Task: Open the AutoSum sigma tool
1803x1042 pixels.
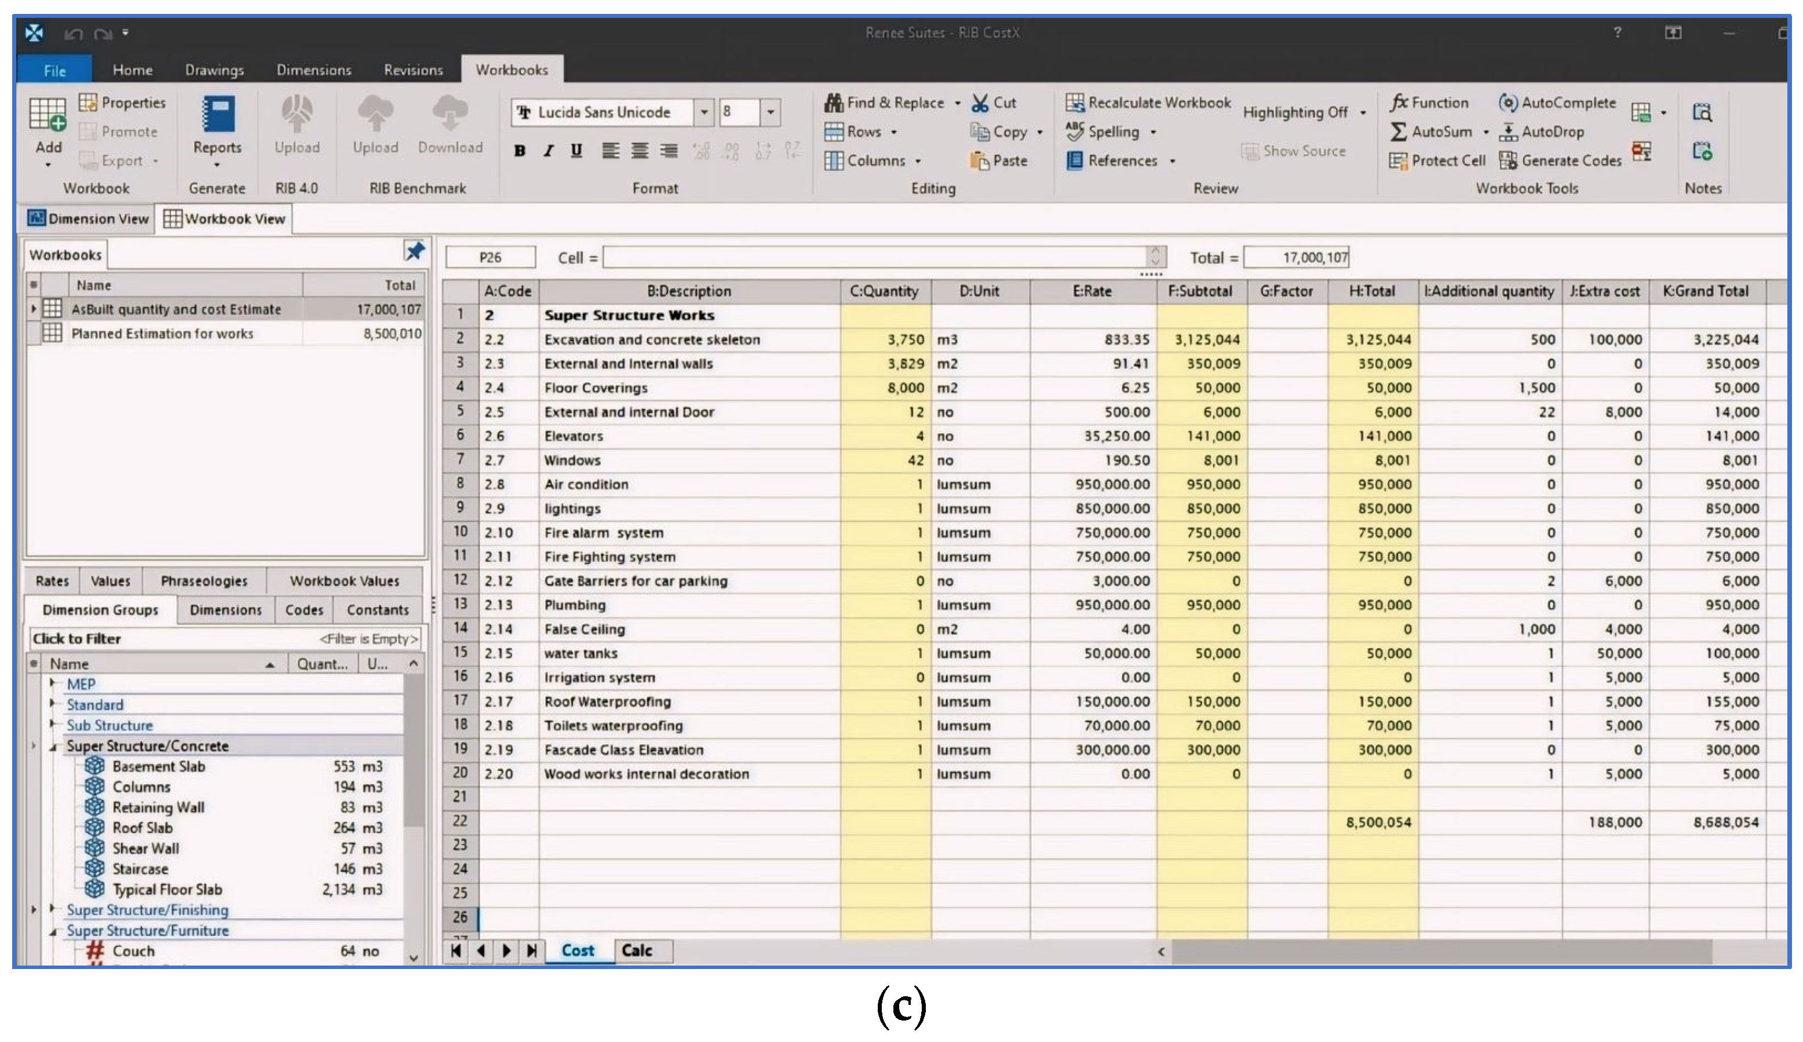Action: [x=1397, y=131]
